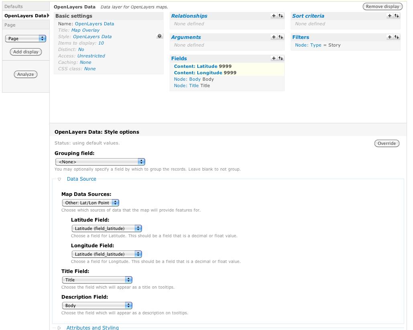Collapse the Data Source fieldset
Viewport: 413px width, 330px height.
click(59, 179)
